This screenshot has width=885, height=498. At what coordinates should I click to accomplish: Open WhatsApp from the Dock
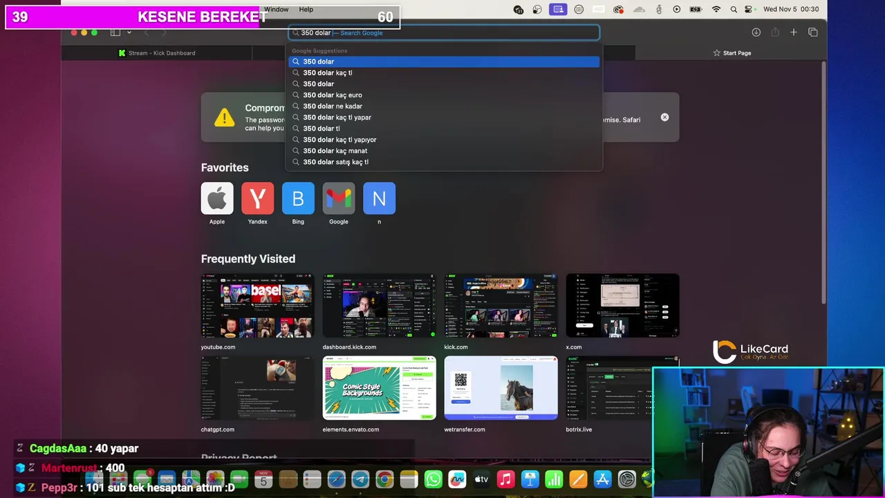(434, 479)
